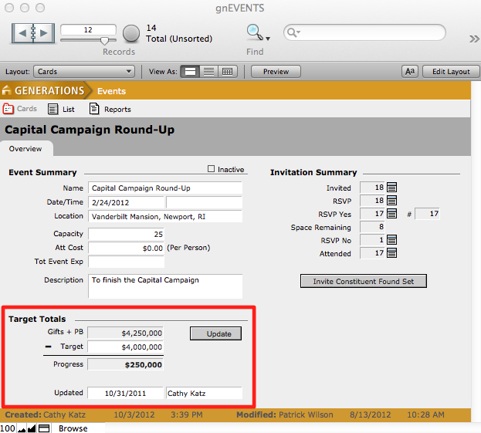The width and height of the screenshot is (481, 433).
Task: Open the Attended list icon
Action: pyautogui.click(x=391, y=253)
